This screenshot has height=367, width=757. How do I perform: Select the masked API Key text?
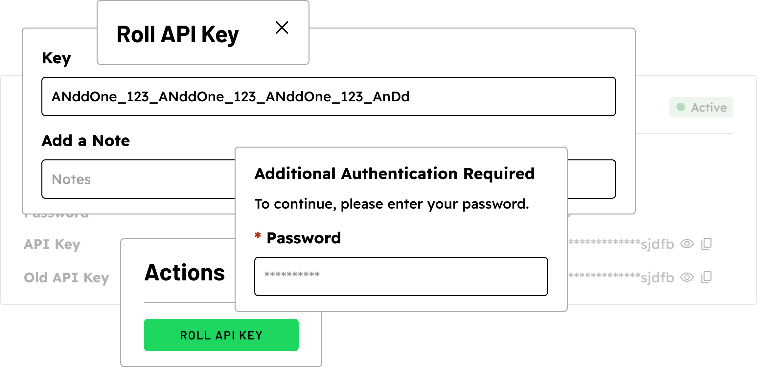pyautogui.click(x=621, y=244)
